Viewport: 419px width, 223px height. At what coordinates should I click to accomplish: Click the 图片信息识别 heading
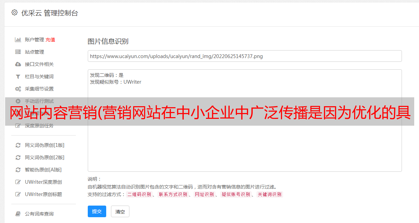pos(108,41)
